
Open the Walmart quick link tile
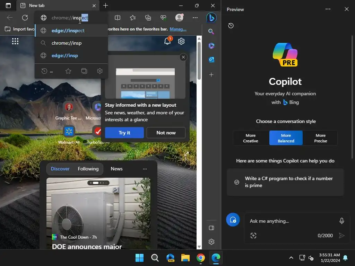69,135
